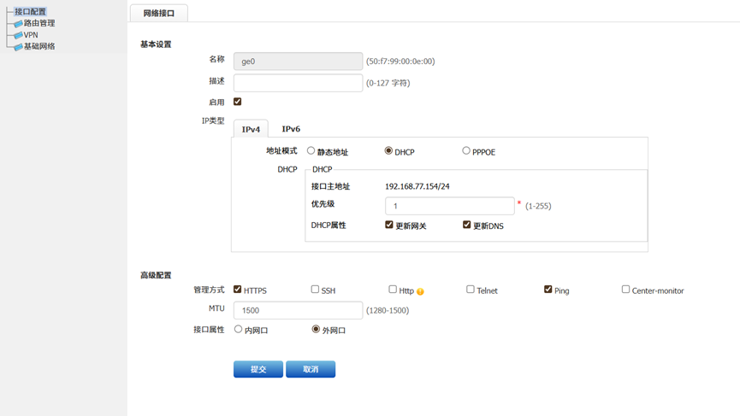
Task: Expand the VPN tree node
Action: click(31, 35)
